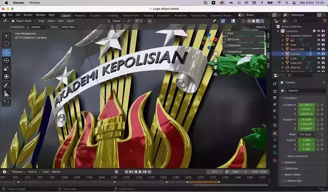Open macOS Spotlight search icon
The image size is (328, 192).
coord(287,3)
